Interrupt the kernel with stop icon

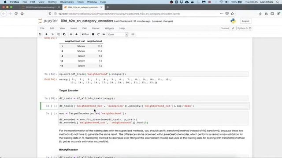click(93, 34)
